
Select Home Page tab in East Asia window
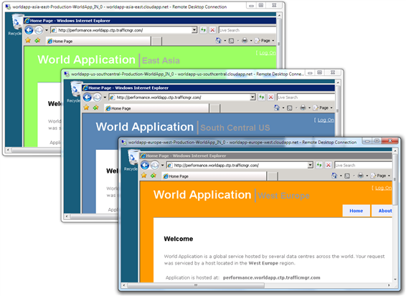click(x=98, y=41)
